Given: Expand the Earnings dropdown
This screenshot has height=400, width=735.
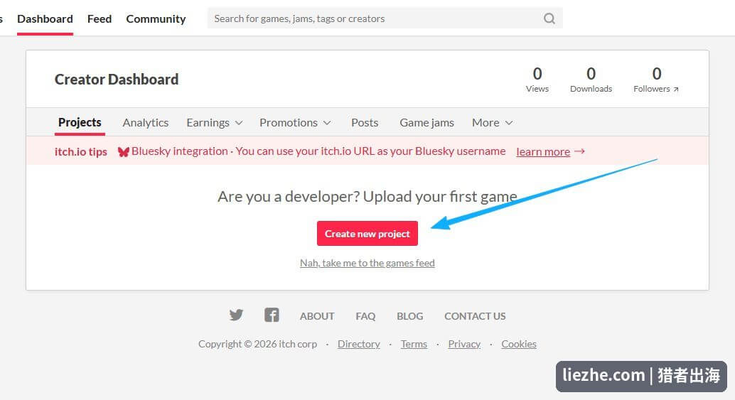Looking at the screenshot, I should [215, 123].
